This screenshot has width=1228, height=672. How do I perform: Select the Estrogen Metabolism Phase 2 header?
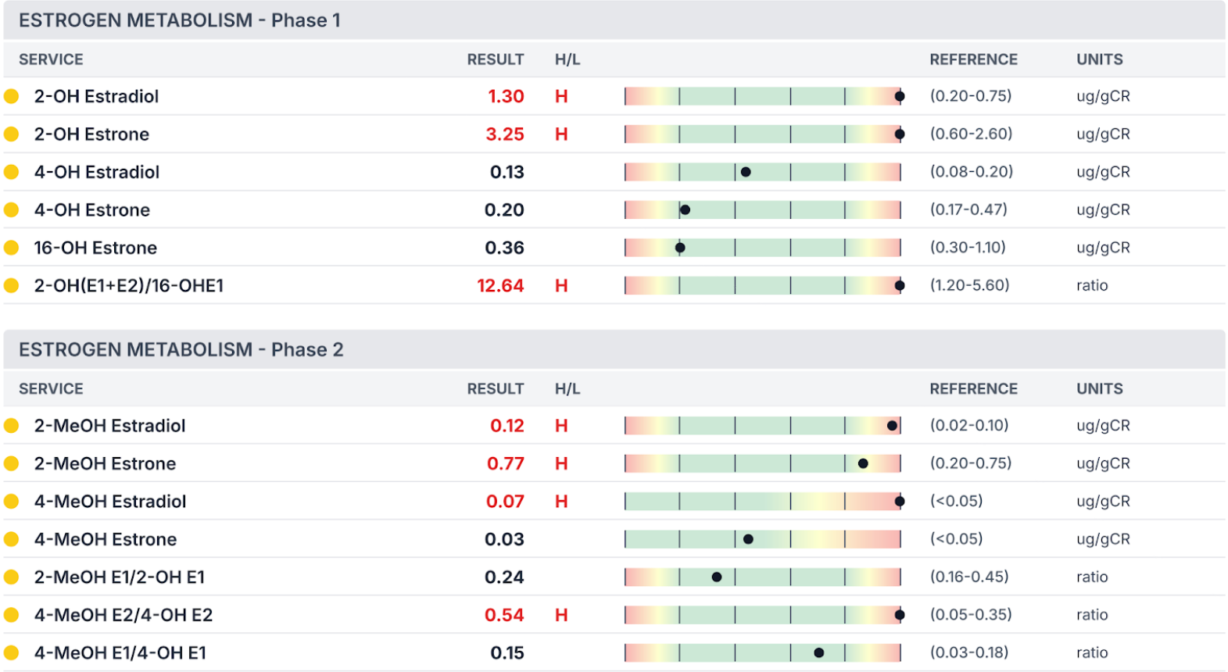tap(614, 349)
